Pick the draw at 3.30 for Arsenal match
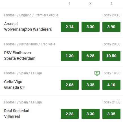This screenshot has width=123, height=124. [x=91, y=27]
